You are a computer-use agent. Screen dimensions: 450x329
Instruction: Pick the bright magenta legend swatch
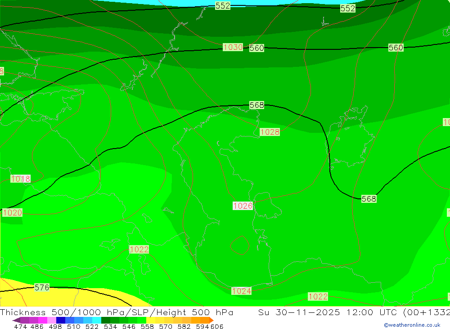coord(42,320)
